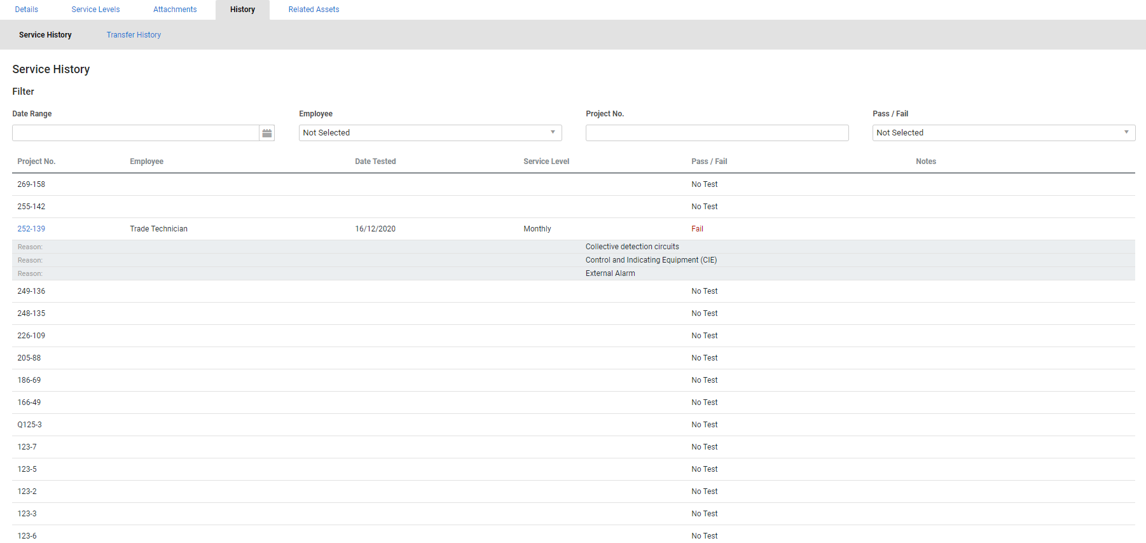The image size is (1146, 543).
Task: Click the Monthly service level cell
Action: pos(537,229)
